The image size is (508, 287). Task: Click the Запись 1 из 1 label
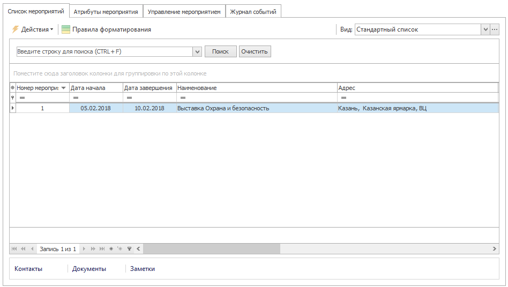click(58, 249)
